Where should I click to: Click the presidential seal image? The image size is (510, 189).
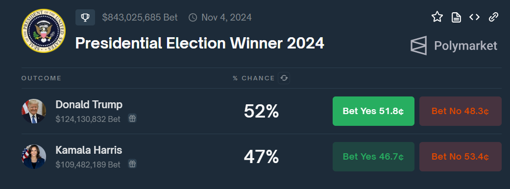[x=43, y=31]
